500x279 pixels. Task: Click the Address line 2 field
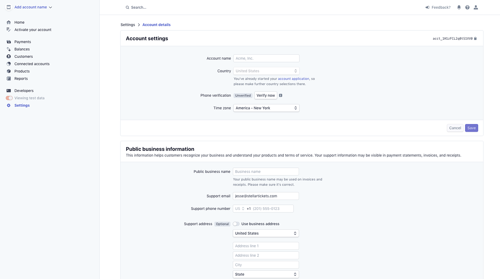click(266, 255)
